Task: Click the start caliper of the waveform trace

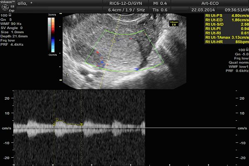Action: pos(54,124)
